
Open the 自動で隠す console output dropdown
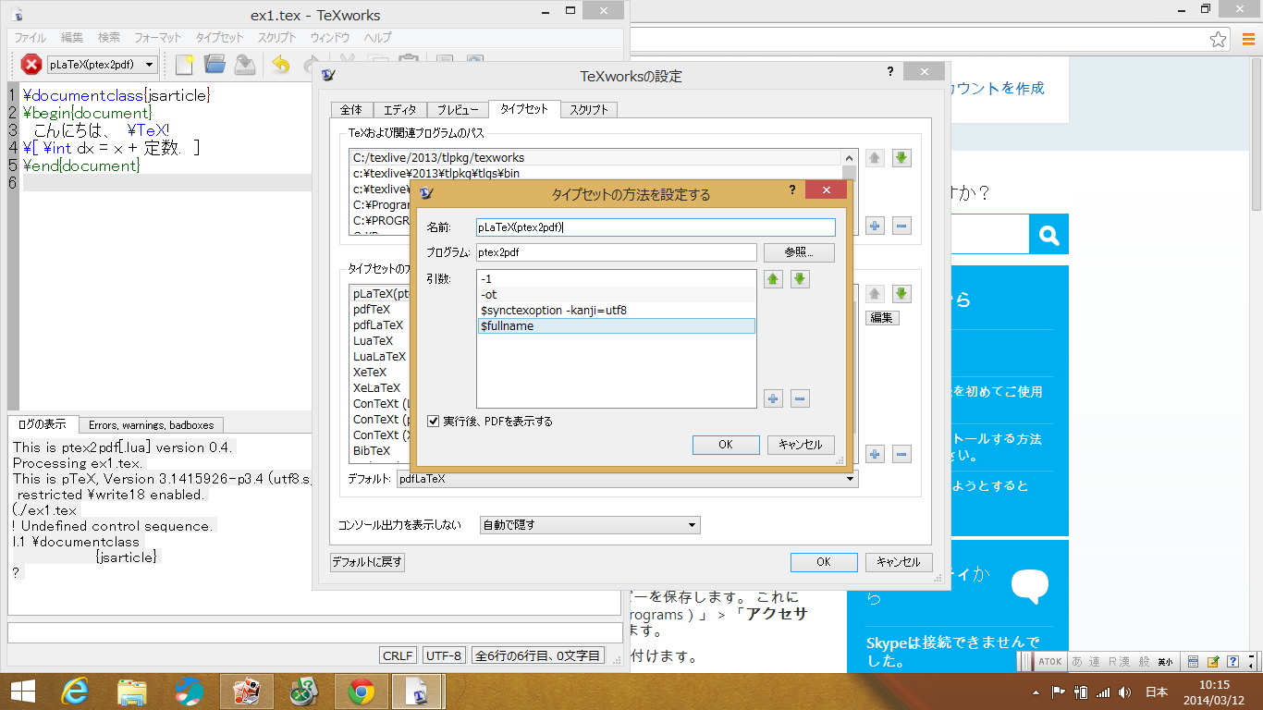click(590, 525)
